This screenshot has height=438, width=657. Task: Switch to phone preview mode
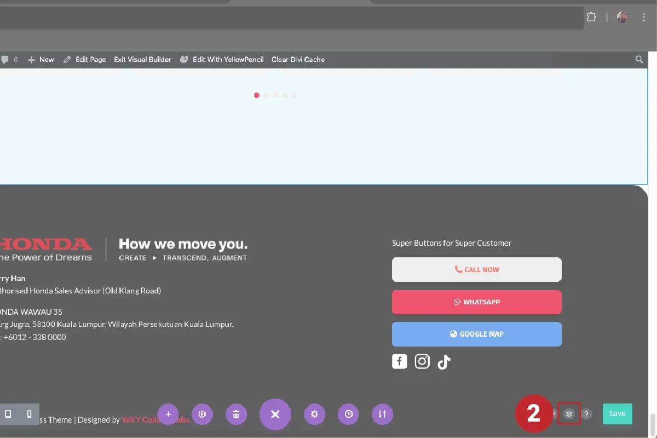point(30,414)
